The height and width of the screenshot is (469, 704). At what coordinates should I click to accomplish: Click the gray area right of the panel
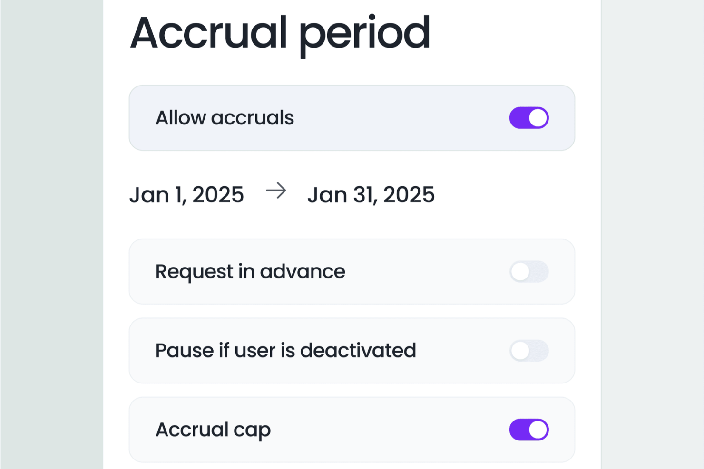point(653,238)
